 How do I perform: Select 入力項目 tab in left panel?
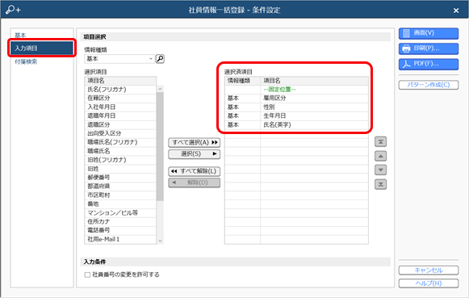point(42,48)
